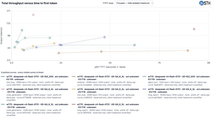
Task: Select the red long_report curve fd93f828 legend
Action: pos(106,108)
